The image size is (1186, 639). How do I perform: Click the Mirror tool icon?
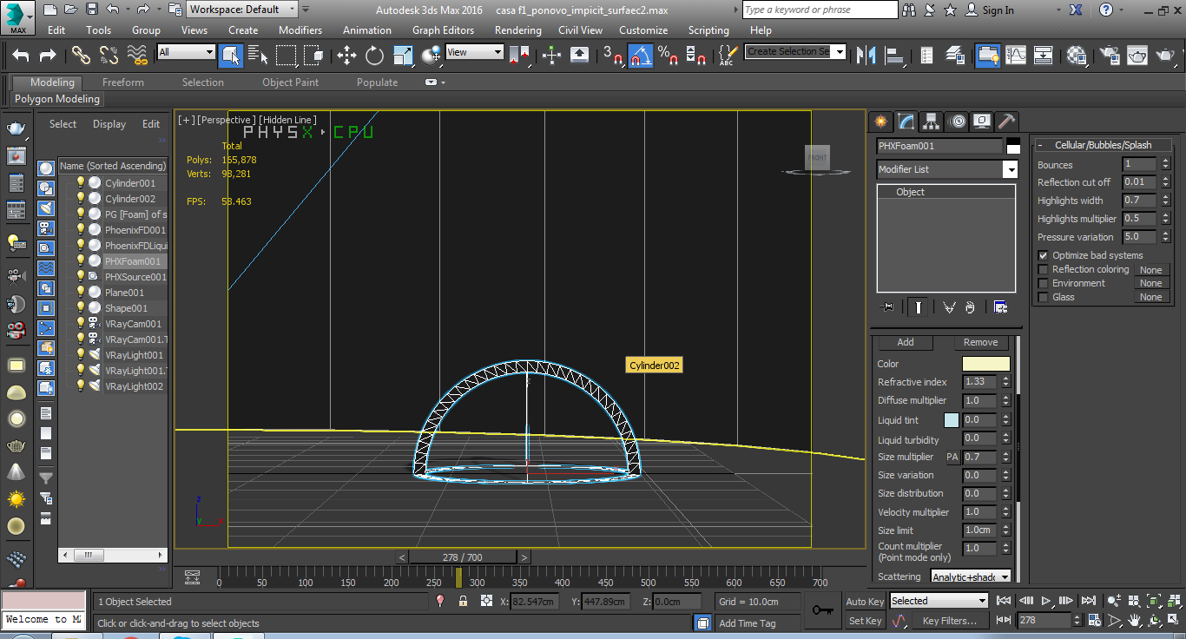866,56
